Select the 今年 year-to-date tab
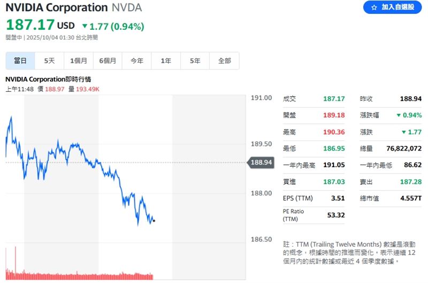The height and width of the screenshot is (283, 428). click(136, 61)
